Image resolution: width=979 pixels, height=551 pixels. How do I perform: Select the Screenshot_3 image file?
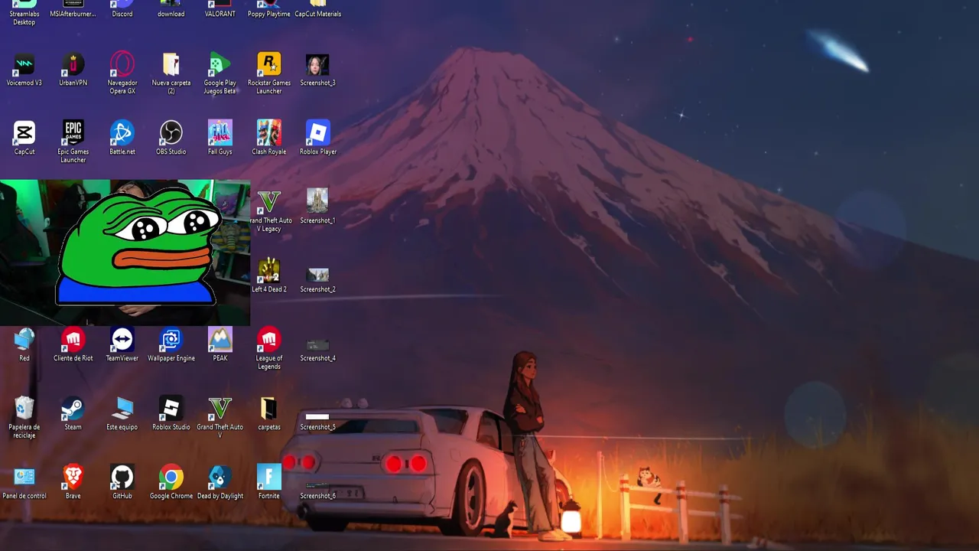pyautogui.click(x=318, y=70)
